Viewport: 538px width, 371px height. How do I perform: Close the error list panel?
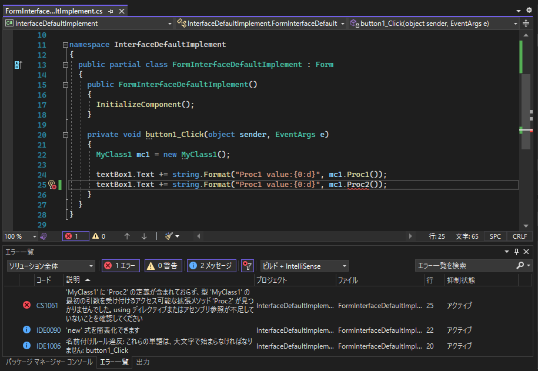pos(526,252)
